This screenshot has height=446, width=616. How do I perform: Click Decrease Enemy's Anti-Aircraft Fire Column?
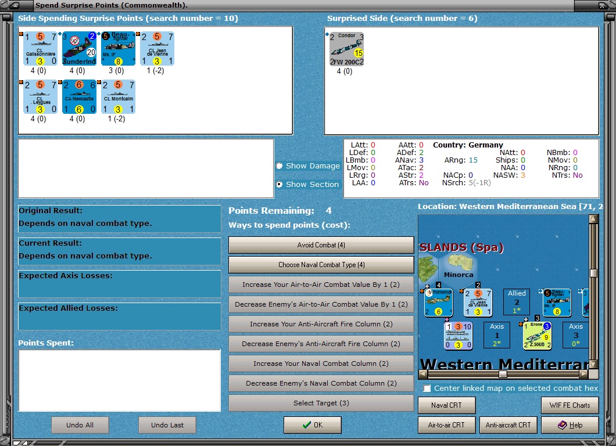click(x=321, y=344)
